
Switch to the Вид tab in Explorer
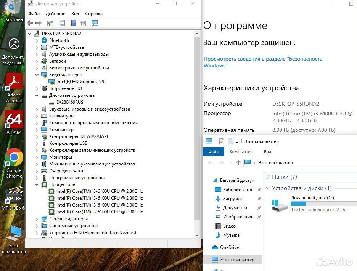tap(267, 152)
